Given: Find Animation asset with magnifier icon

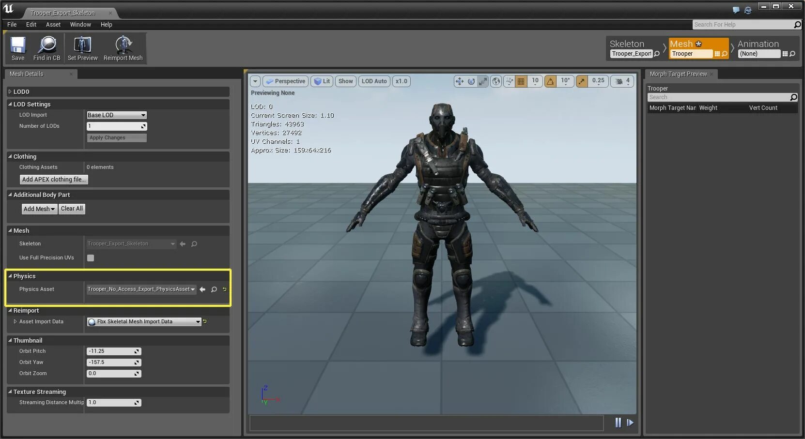Looking at the screenshot, I should coord(792,54).
